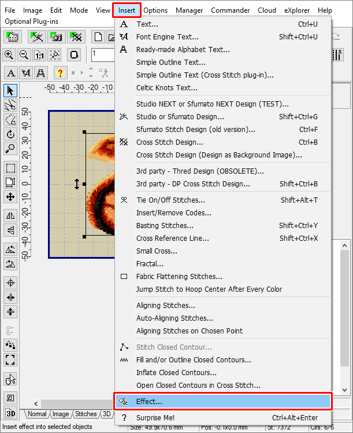Toggle the 3D view button
Viewport: 353px width, 433px height.
click(10, 413)
